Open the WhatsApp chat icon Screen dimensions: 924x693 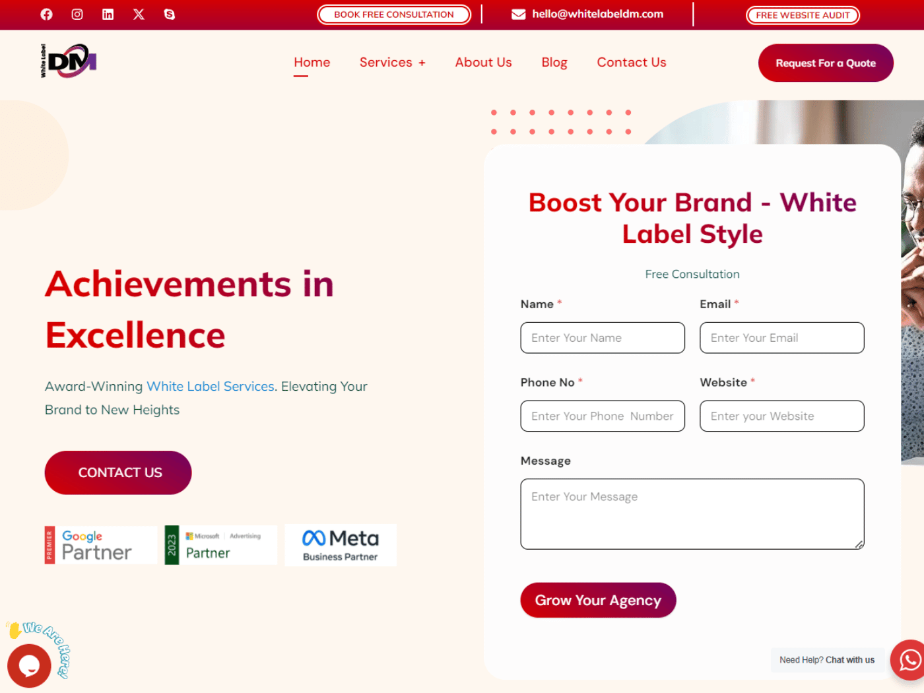click(909, 659)
